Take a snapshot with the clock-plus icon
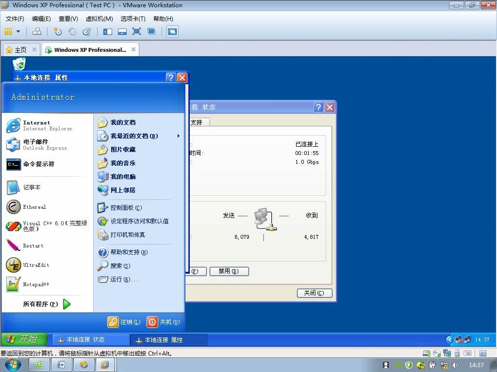The width and height of the screenshot is (497, 372). pos(57,31)
